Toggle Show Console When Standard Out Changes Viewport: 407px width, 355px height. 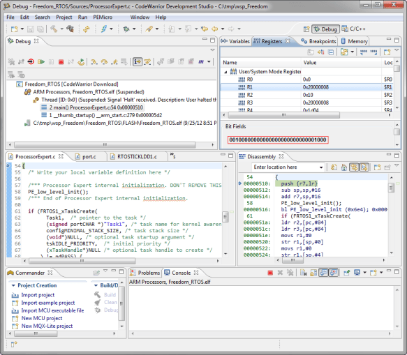pos(324,273)
